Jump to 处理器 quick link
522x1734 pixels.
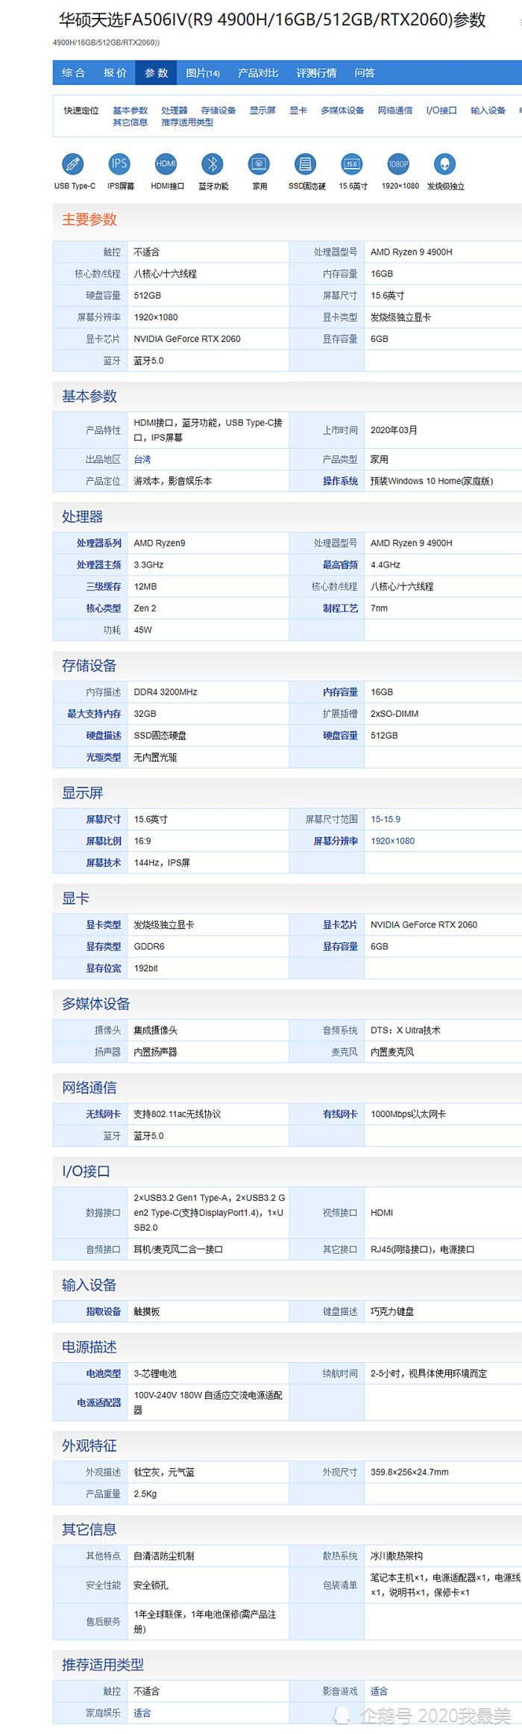(x=174, y=111)
